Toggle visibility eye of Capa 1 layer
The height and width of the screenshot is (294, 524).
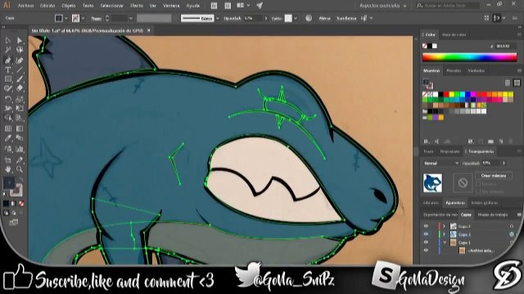tap(426, 243)
